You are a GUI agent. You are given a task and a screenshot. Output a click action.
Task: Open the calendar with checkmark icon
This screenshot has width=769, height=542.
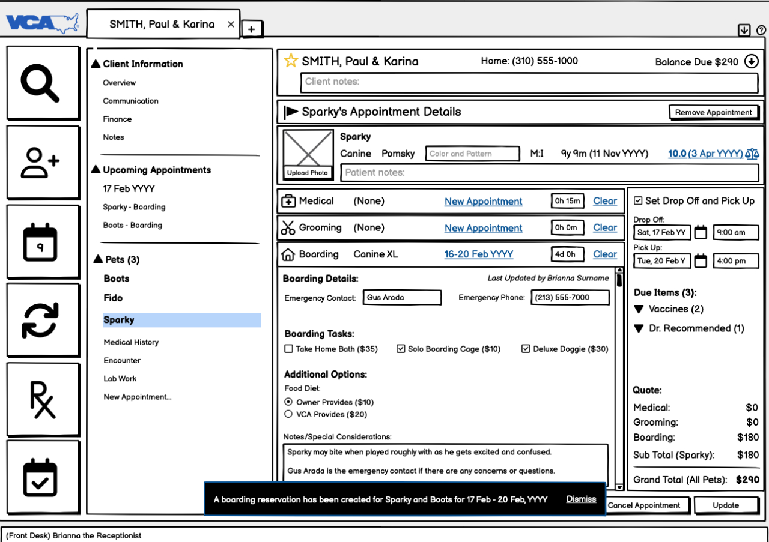[x=42, y=477]
